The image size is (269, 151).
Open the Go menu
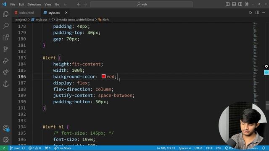(57, 4)
